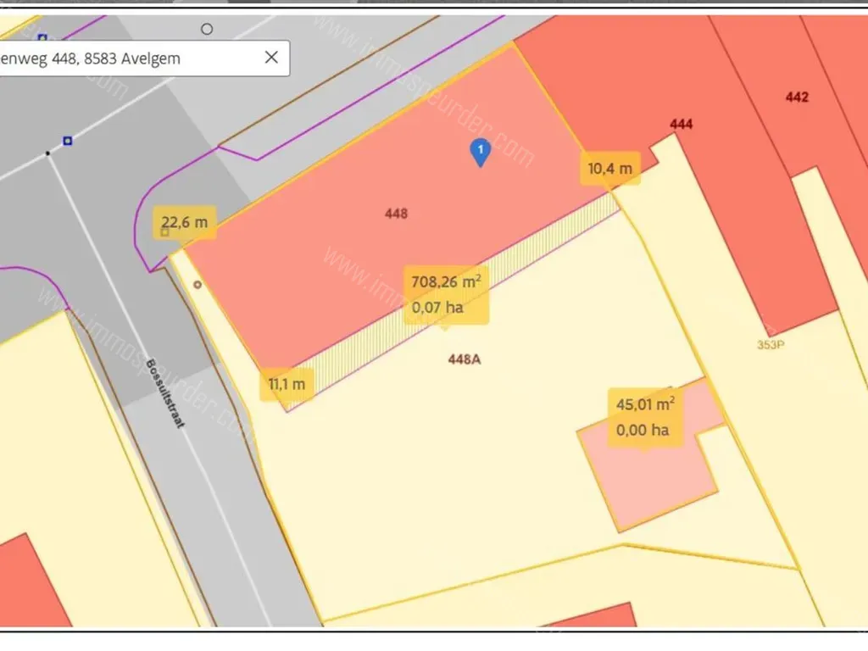868x651 pixels.
Task: Click the small brown circle marker near Bossuitstraat
Action: [x=198, y=285]
